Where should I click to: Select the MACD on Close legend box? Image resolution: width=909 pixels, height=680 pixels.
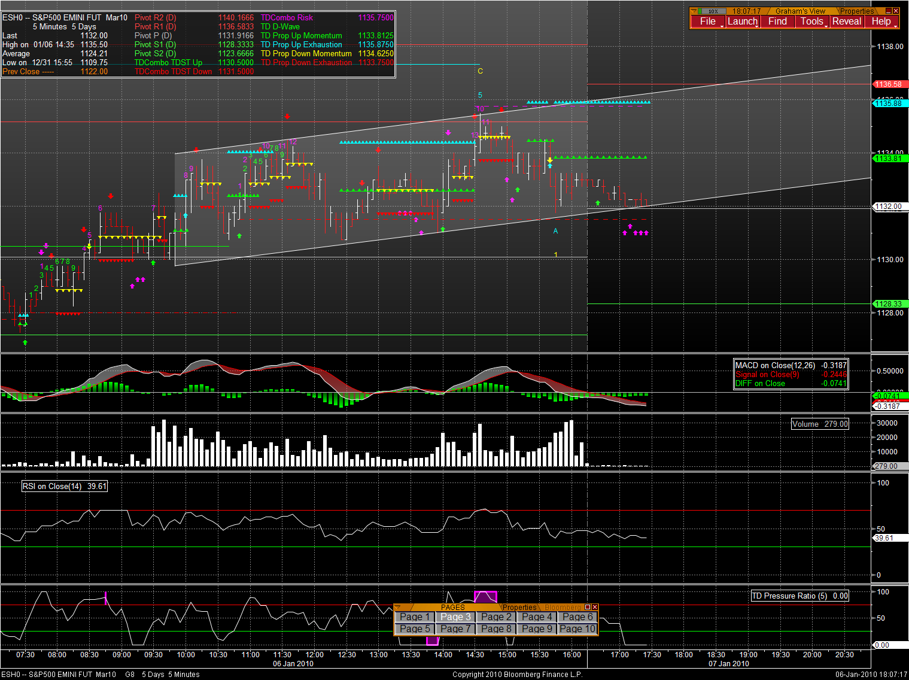[x=791, y=374]
